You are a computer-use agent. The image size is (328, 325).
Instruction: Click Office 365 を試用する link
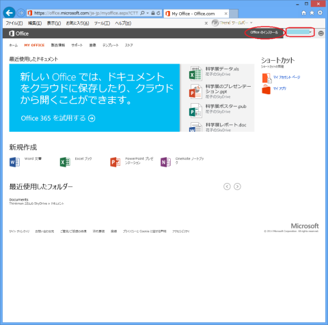tap(53, 118)
